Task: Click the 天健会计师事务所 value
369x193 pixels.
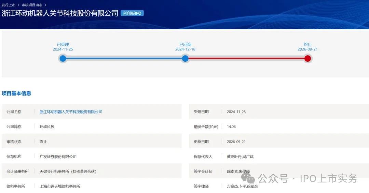Action: coord(68,172)
